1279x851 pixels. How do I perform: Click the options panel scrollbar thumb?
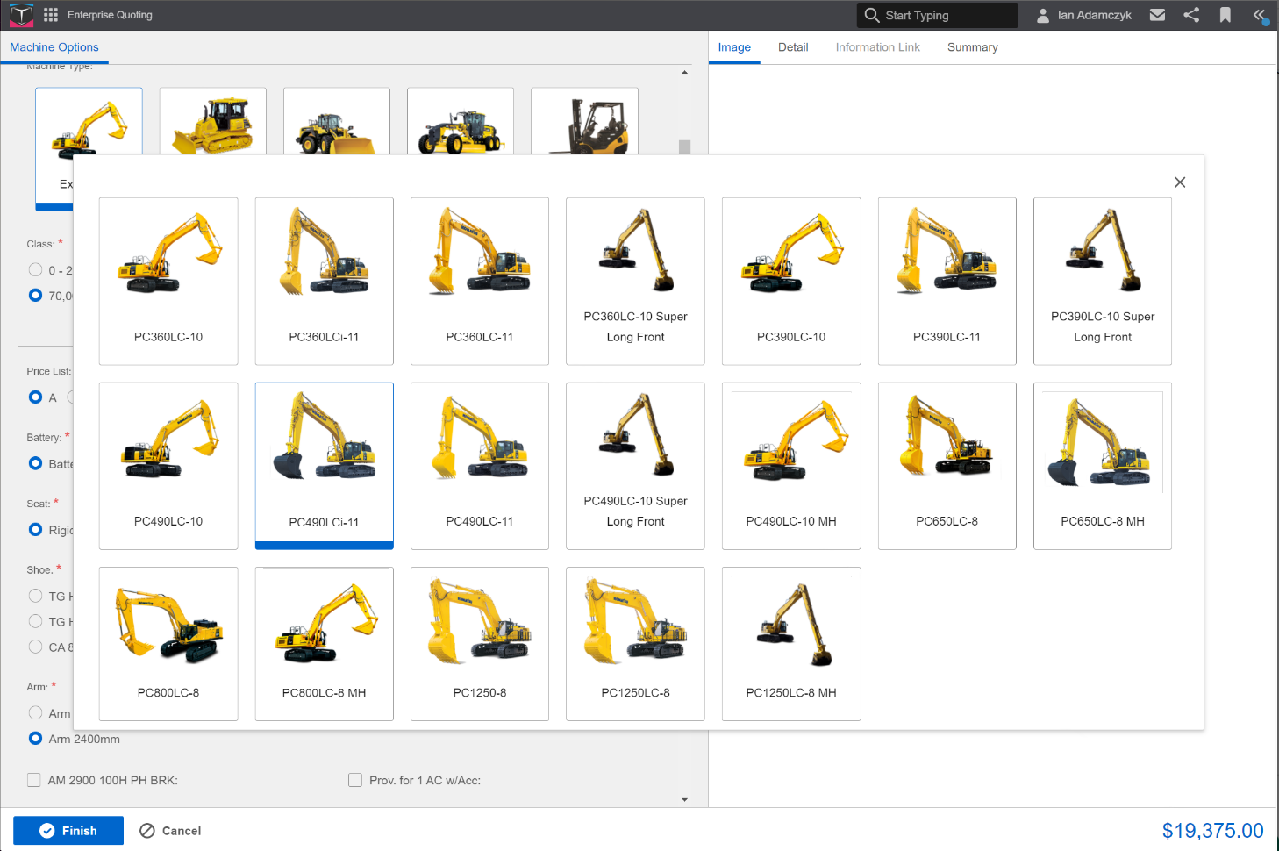[684, 147]
